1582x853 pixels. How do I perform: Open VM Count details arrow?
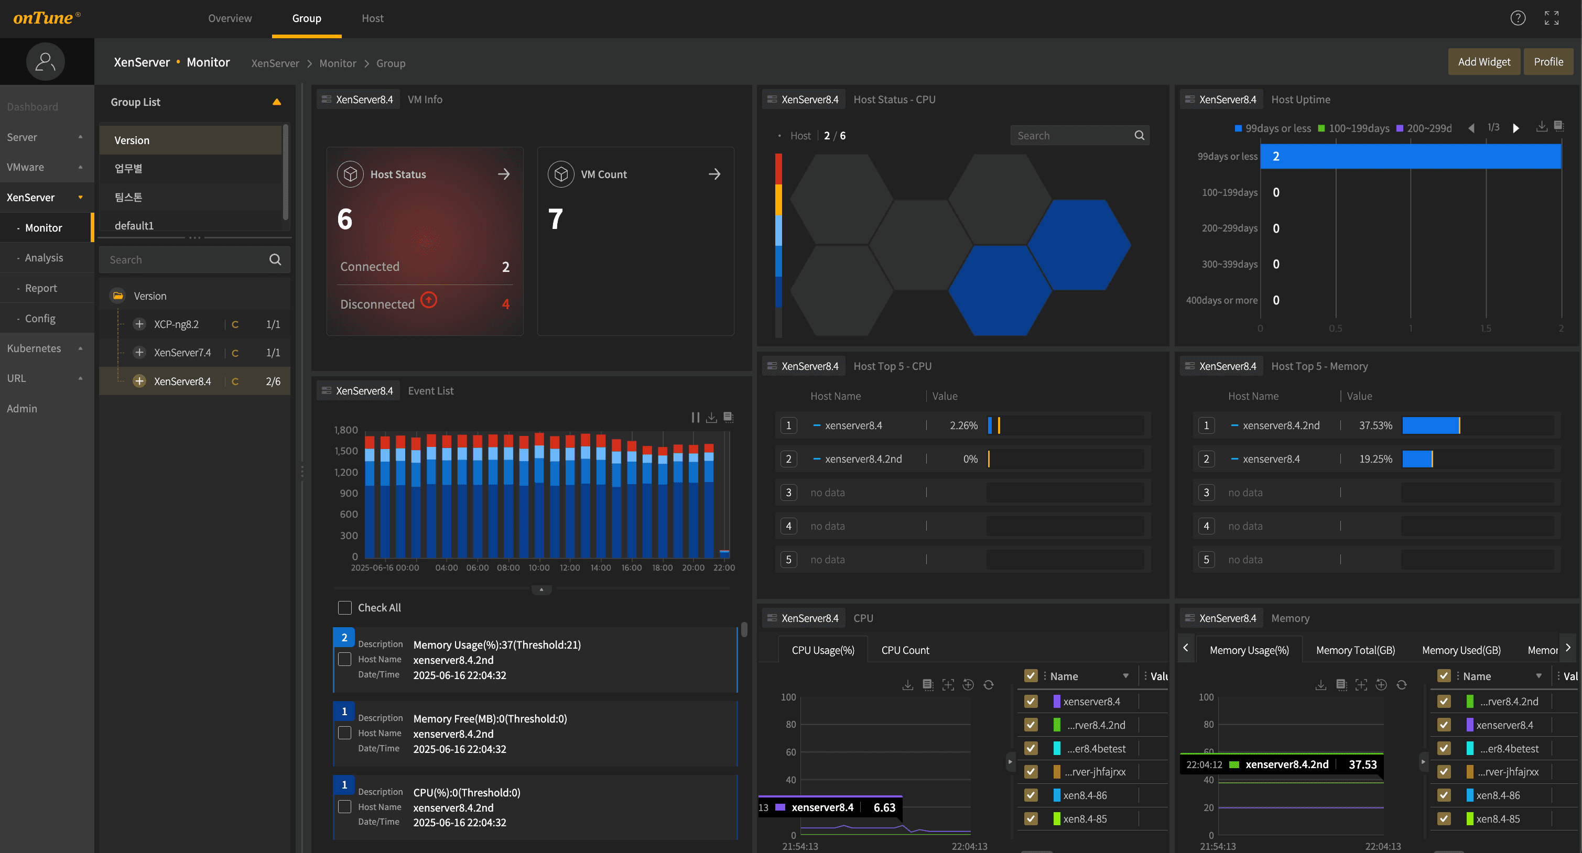point(714,174)
